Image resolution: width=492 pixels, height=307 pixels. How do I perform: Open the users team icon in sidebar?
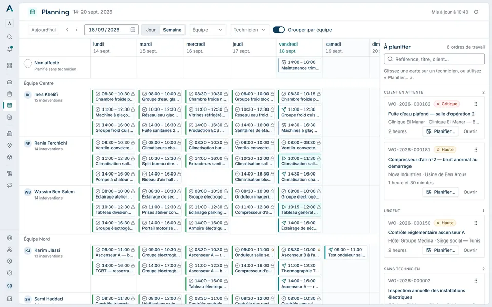(9, 250)
